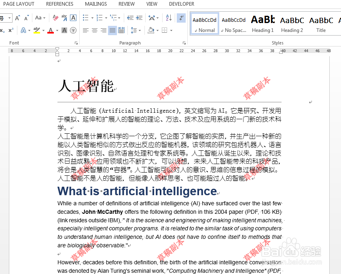341x274 pixels.
Task: Toggle Subscript formatting
Action: [x=2, y=30]
